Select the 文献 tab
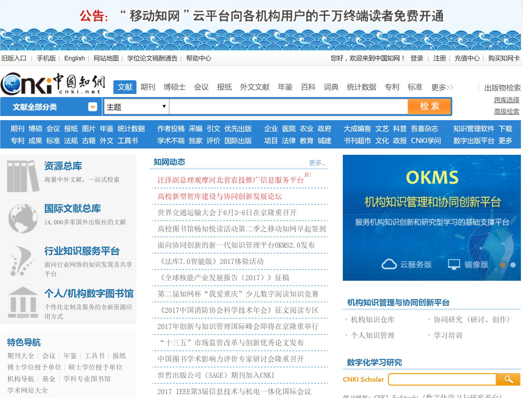The height and width of the screenshot is (398, 523). (x=125, y=87)
